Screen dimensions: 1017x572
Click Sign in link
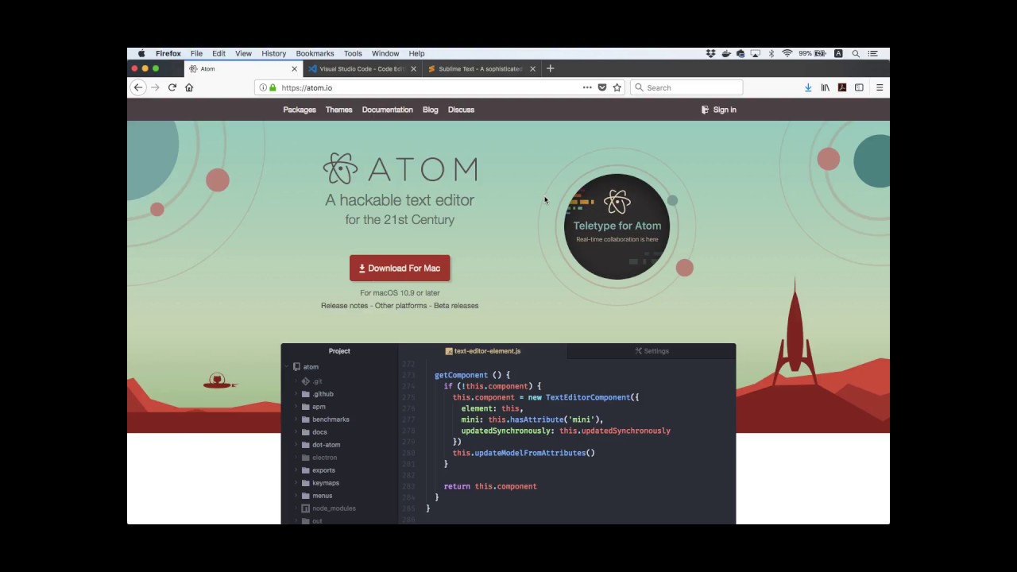pos(719,110)
